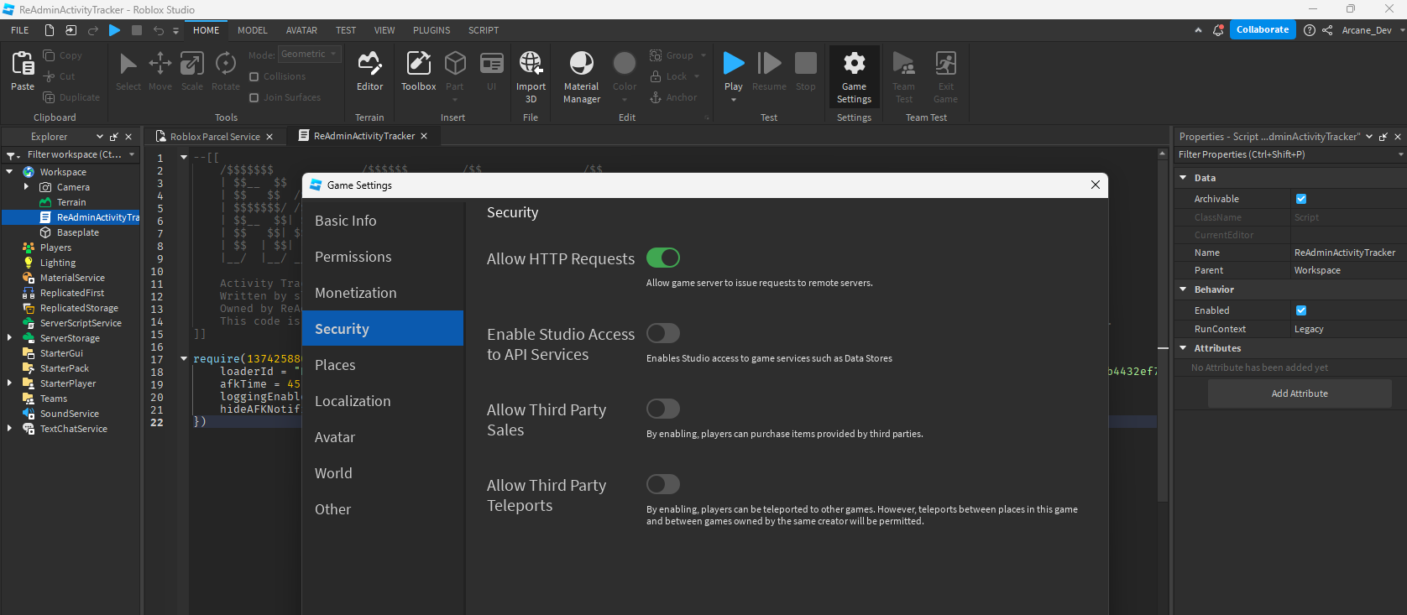Enable Studio Access to API Services
Viewport: 1407px width, 615px height.
point(662,334)
